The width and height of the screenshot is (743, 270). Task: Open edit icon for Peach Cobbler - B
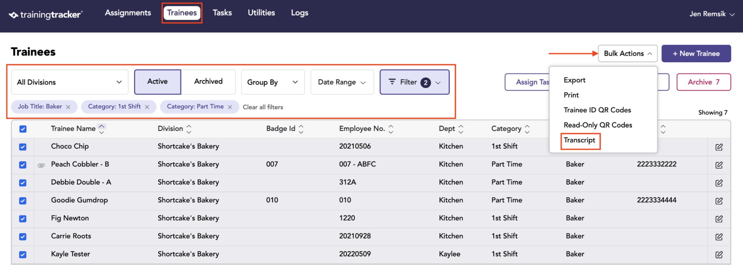click(x=719, y=165)
